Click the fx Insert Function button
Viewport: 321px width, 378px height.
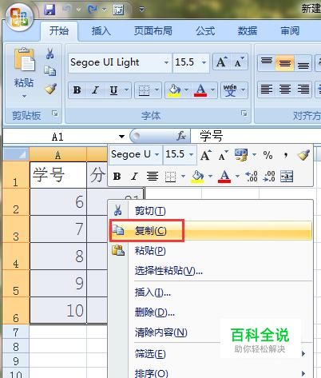pos(181,136)
